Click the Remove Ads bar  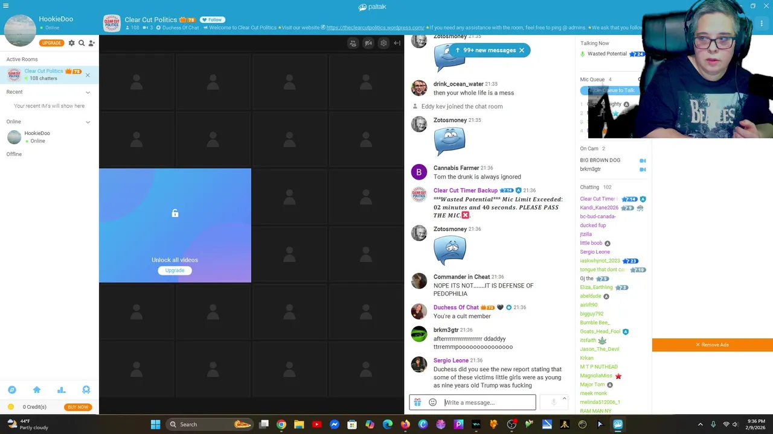(x=713, y=345)
